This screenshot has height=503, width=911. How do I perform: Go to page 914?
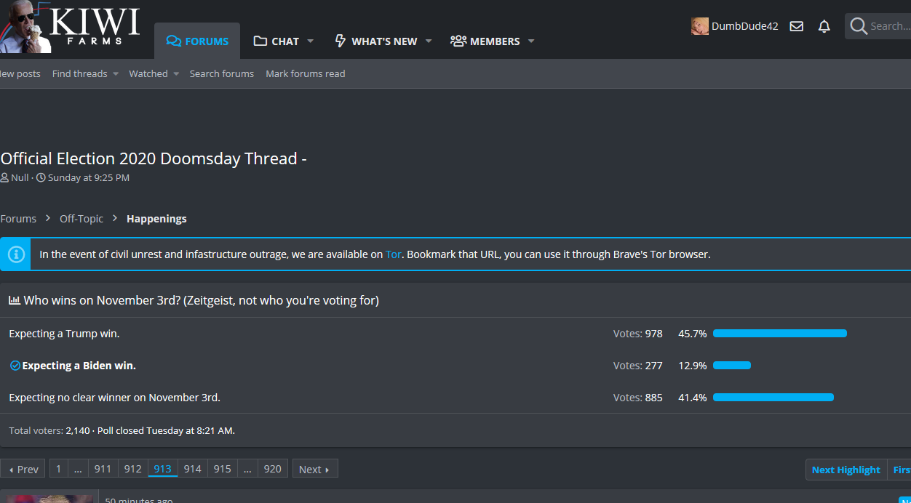(x=192, y=469)
